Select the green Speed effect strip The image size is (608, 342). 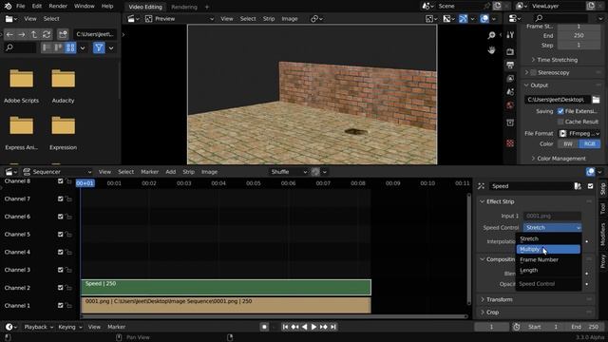tap(226, 287)
